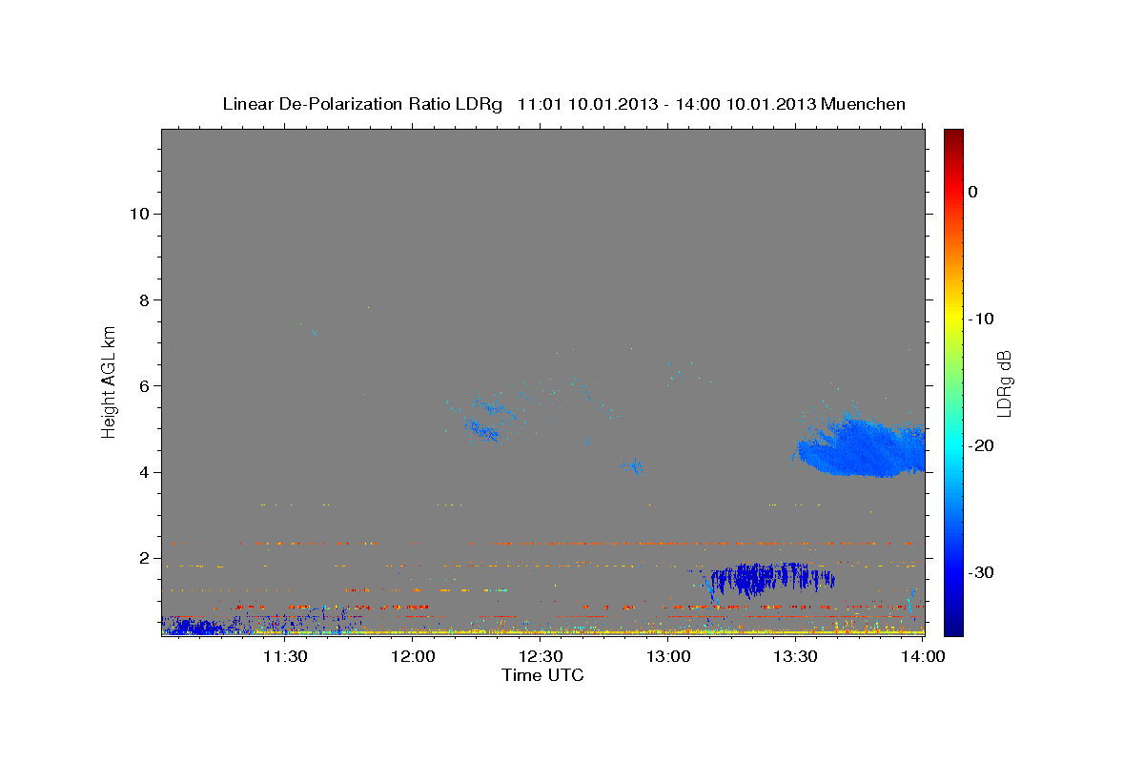Click the 'Time UTC' axis label
The width and height of the screenshot is (1144, 763).
click(542, 675)
